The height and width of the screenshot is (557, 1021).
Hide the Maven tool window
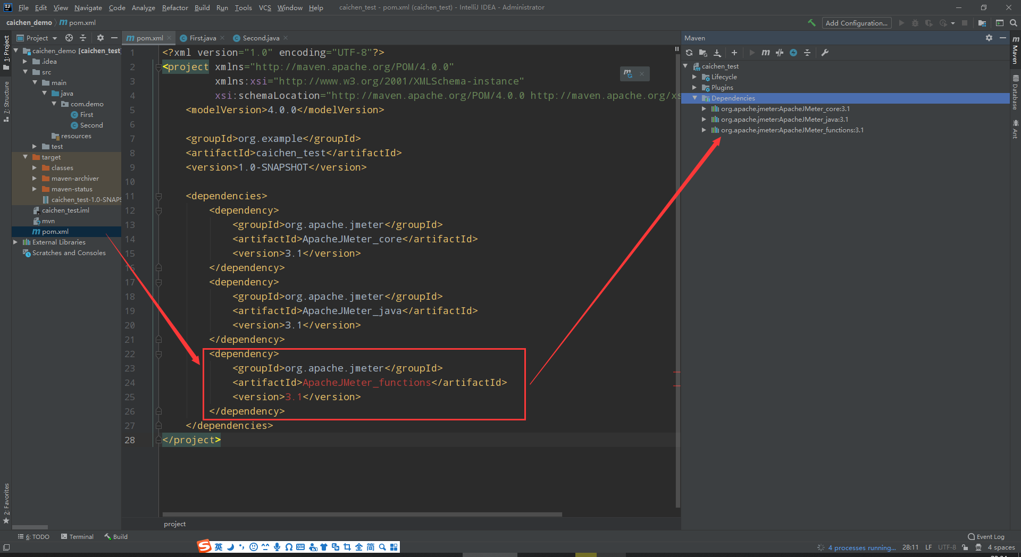1002,38
